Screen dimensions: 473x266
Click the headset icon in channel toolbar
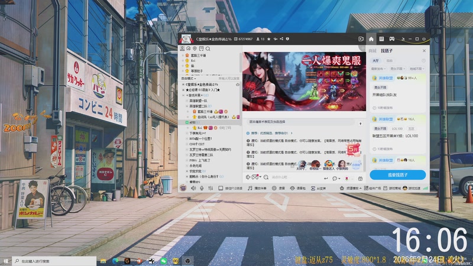click(189, 48)
